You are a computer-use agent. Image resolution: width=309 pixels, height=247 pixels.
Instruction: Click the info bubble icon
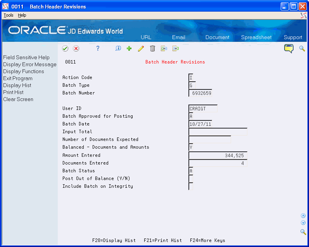pyautogui.click(x=118, y=48)
